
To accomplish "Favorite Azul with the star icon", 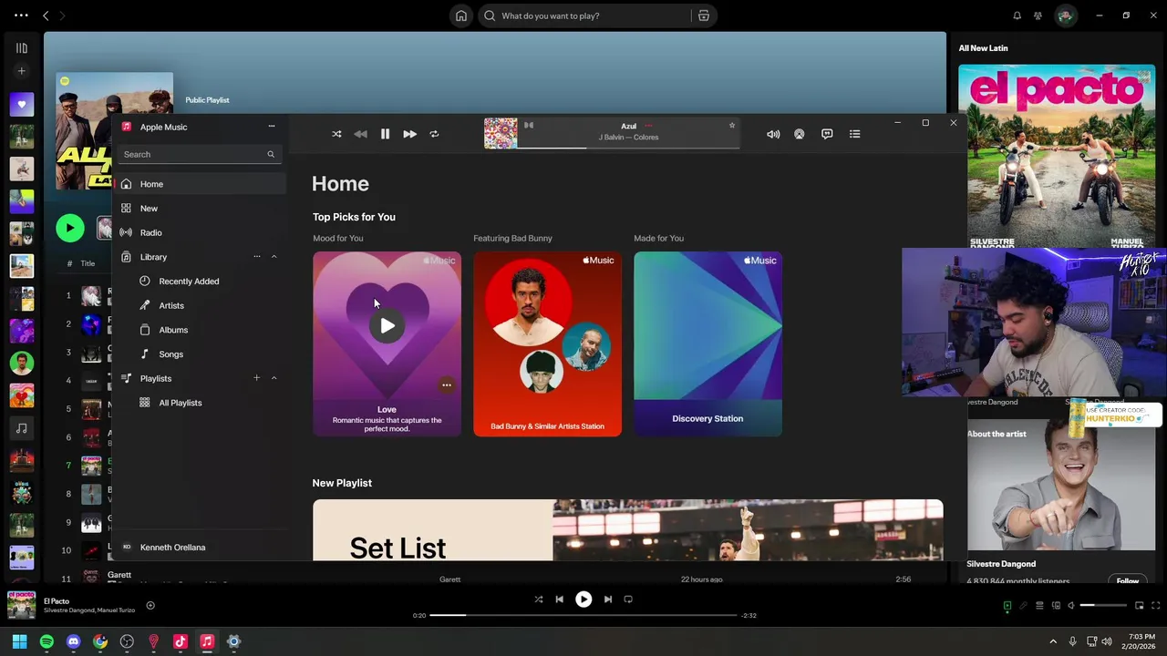I will pyautogui.click(x=731, y=126).
